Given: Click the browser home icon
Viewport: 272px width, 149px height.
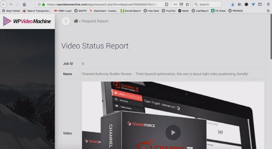Looking at the screenshot, I should pyautogui.click(x=24, y=4).
